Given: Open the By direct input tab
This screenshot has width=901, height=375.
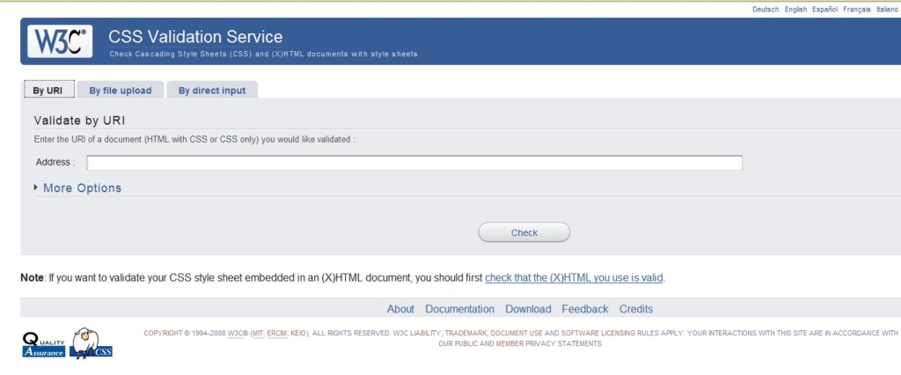Looking at the screenshot, I should pos(212,91).
